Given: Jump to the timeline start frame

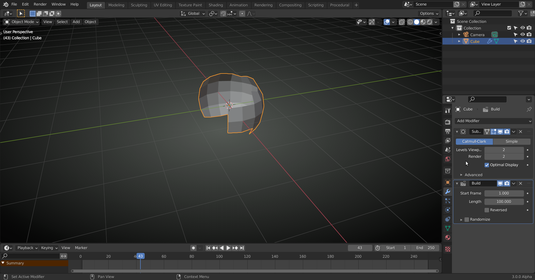Looking at the screenshot, I should pos(208,248).
